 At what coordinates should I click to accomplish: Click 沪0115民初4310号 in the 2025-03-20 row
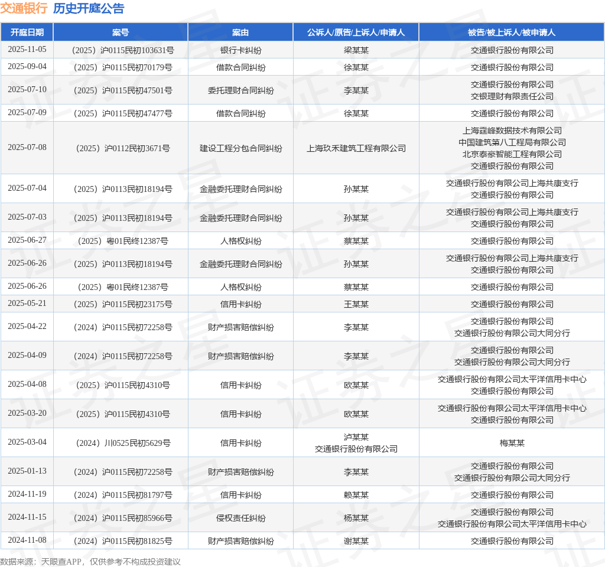(123, 414)
